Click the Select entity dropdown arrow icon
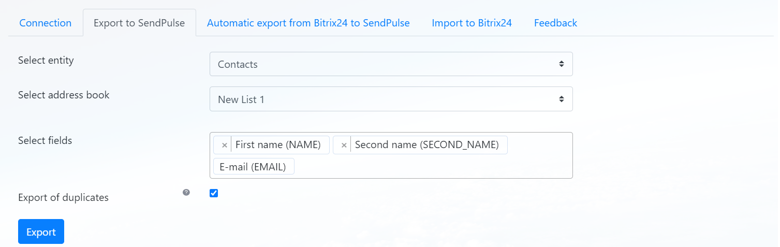Screen dimensions: 780x247 561,64
